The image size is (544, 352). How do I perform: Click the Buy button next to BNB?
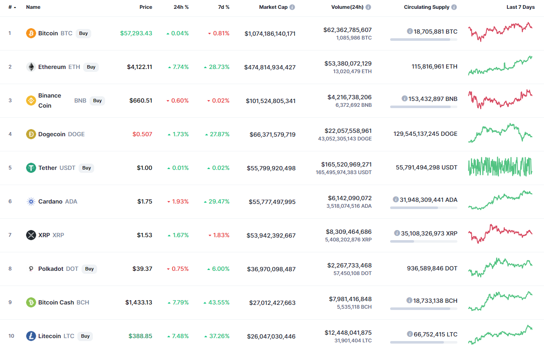[x=98, y=101]
